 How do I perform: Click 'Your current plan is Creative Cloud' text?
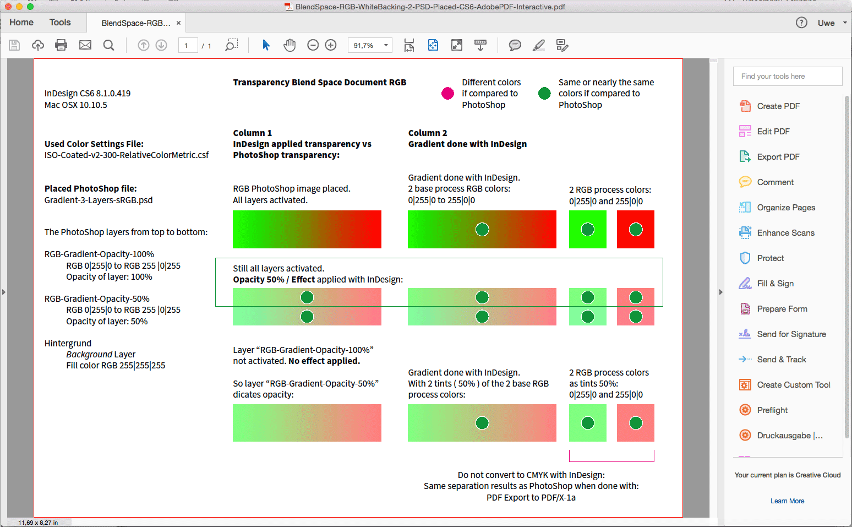coord(788,475)
